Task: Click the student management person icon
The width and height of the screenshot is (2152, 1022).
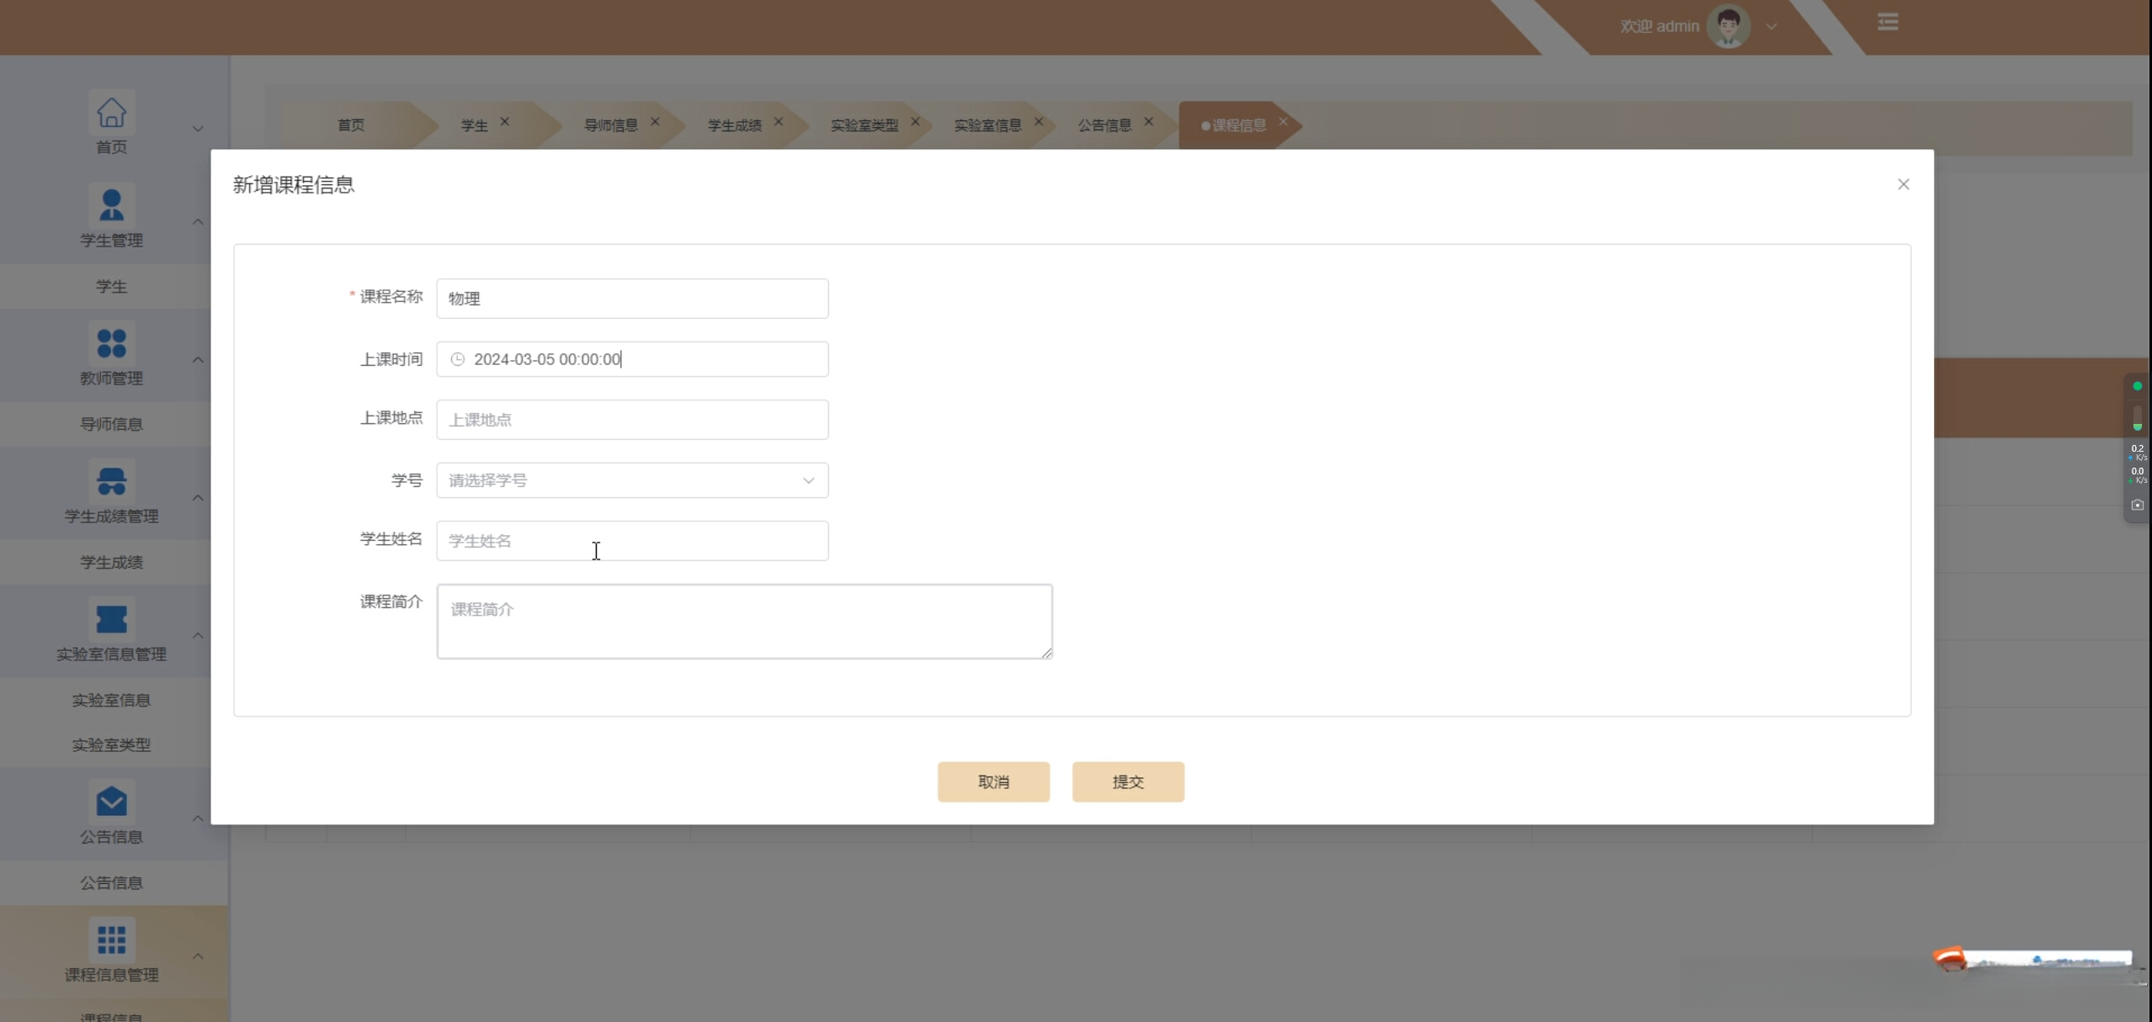Action: tap(111, 205)
